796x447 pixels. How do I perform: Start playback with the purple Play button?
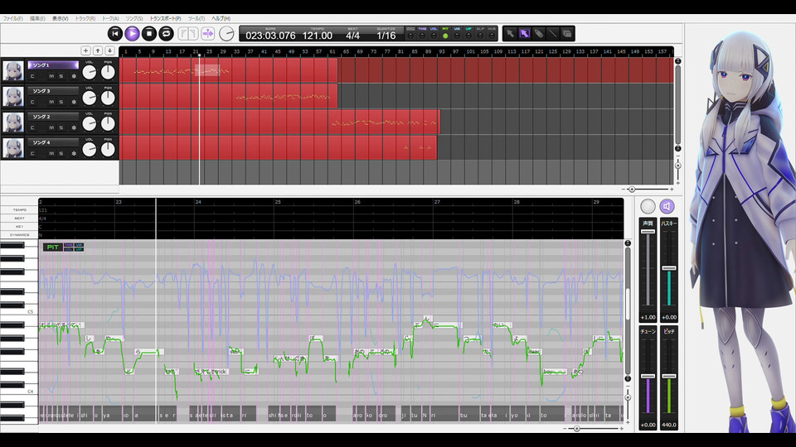(x=132, y=33)
